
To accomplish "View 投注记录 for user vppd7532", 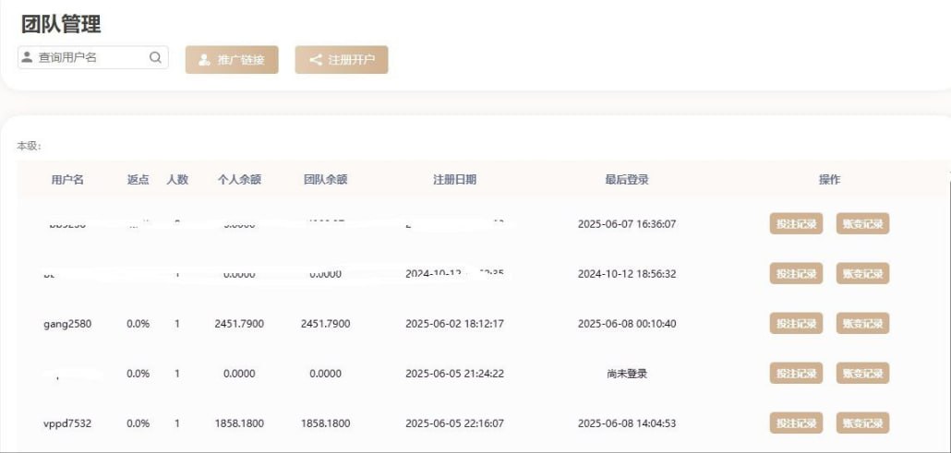I will (x=796, y=423).
